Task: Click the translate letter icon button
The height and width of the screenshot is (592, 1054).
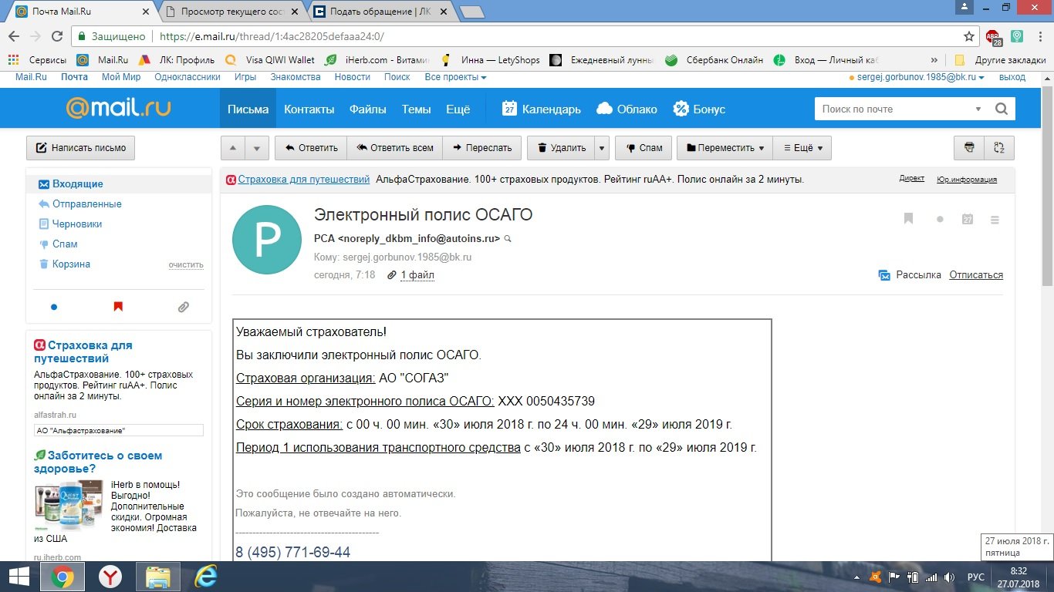Action: pos(999,148)
